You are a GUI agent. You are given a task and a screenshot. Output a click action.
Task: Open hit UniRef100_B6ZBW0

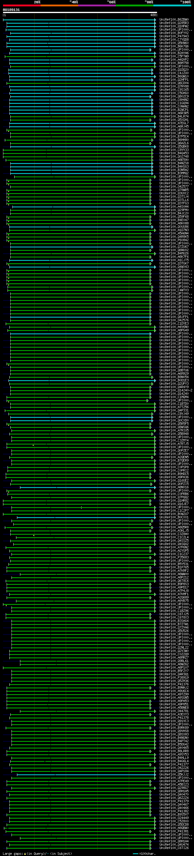[x=174, y=20]
